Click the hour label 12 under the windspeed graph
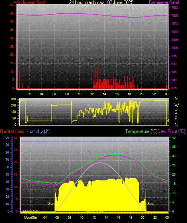The image size is (187, 223). point(92,94)
